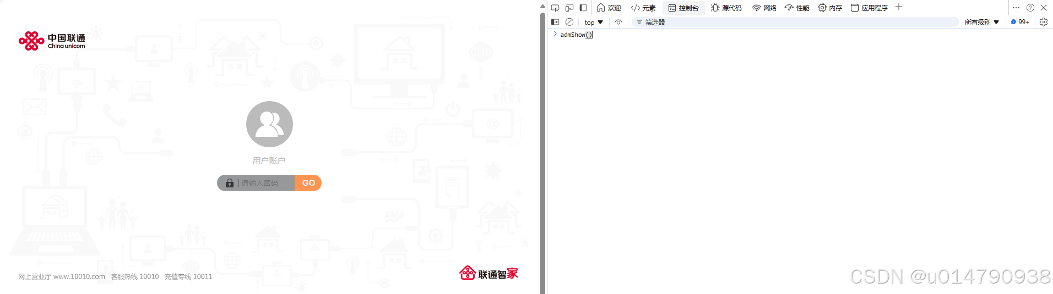Select the 控制台 (Console) tab
Viewport: 1053px width, 294px height.
683,8
